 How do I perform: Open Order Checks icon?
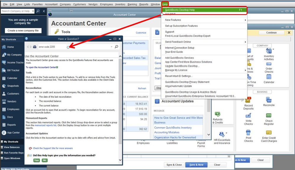click(269, 67)
